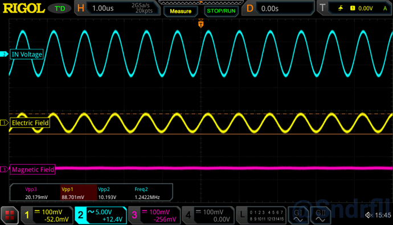
Task: Select the Magnetic Field channel label
Action: [x=32, y=169]
